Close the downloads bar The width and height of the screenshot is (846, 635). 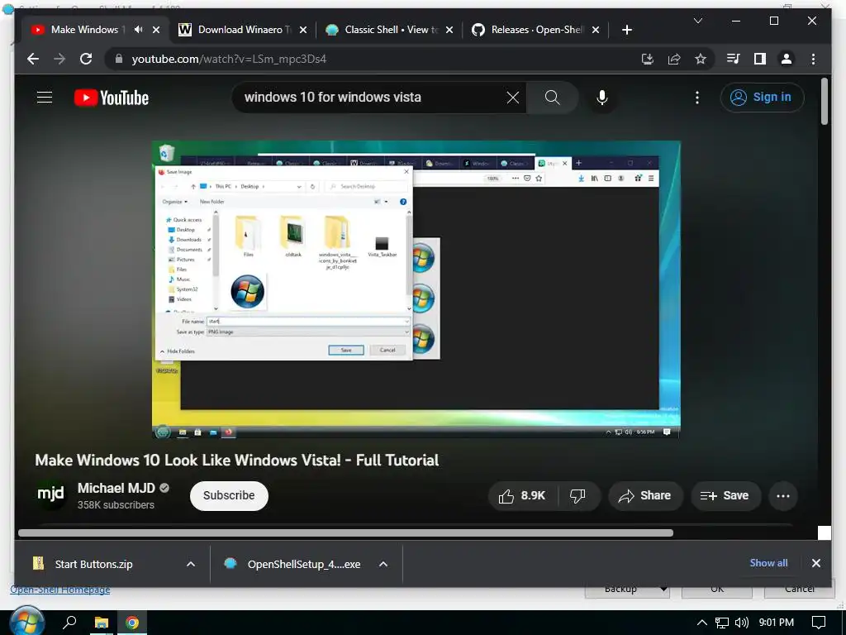click(x=815, y=562)
